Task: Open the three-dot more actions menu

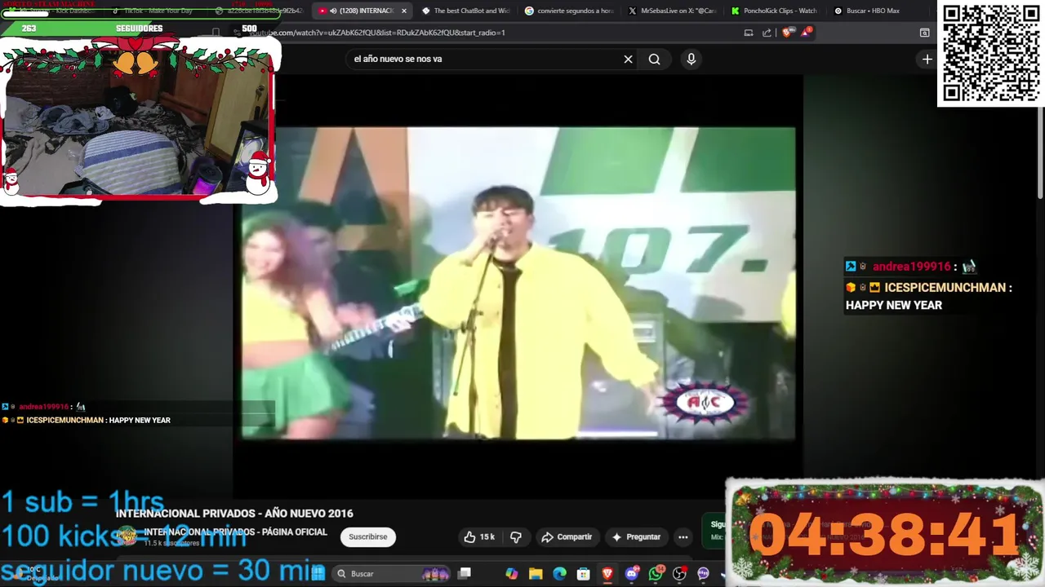Action: (x=683, y=536)
